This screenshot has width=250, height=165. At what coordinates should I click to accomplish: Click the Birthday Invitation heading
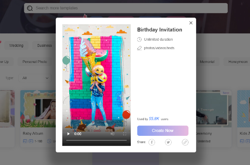[x=160, y=30]
